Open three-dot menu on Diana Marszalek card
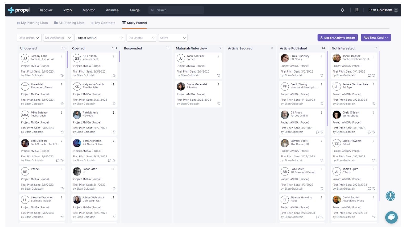The width and height of the screenshot is (406, 235). tap(218, 84)
